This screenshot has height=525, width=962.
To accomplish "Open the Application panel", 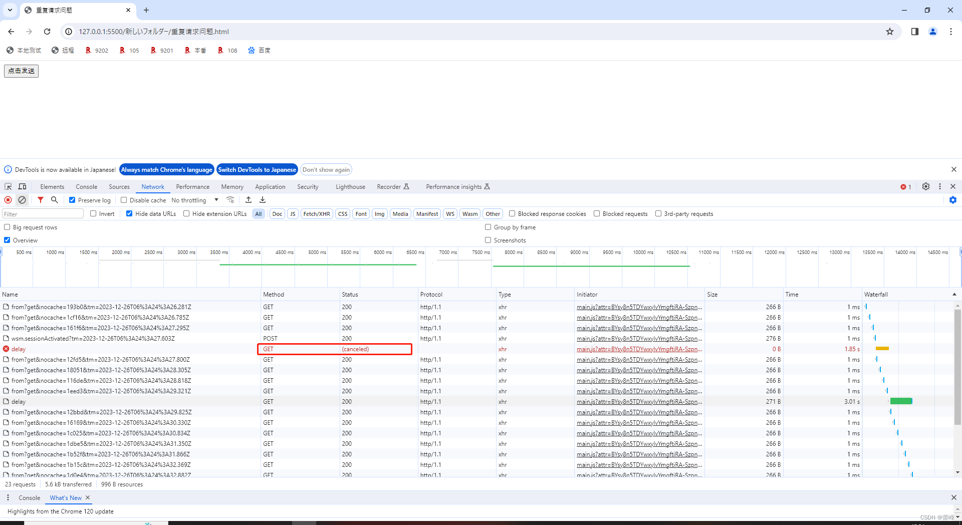I will click(270, 186).
